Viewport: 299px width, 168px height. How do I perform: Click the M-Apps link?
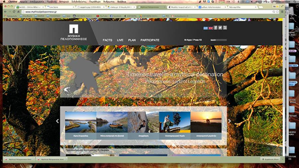(x=188, y=40)
